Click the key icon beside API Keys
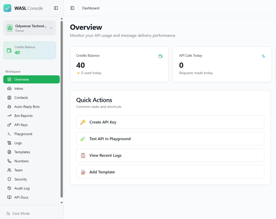 9,125
